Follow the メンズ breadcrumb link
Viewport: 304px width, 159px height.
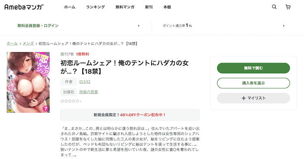[x=28, y=44]
